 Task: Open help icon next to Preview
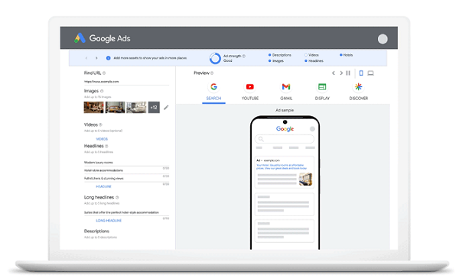tap(212, 73)
